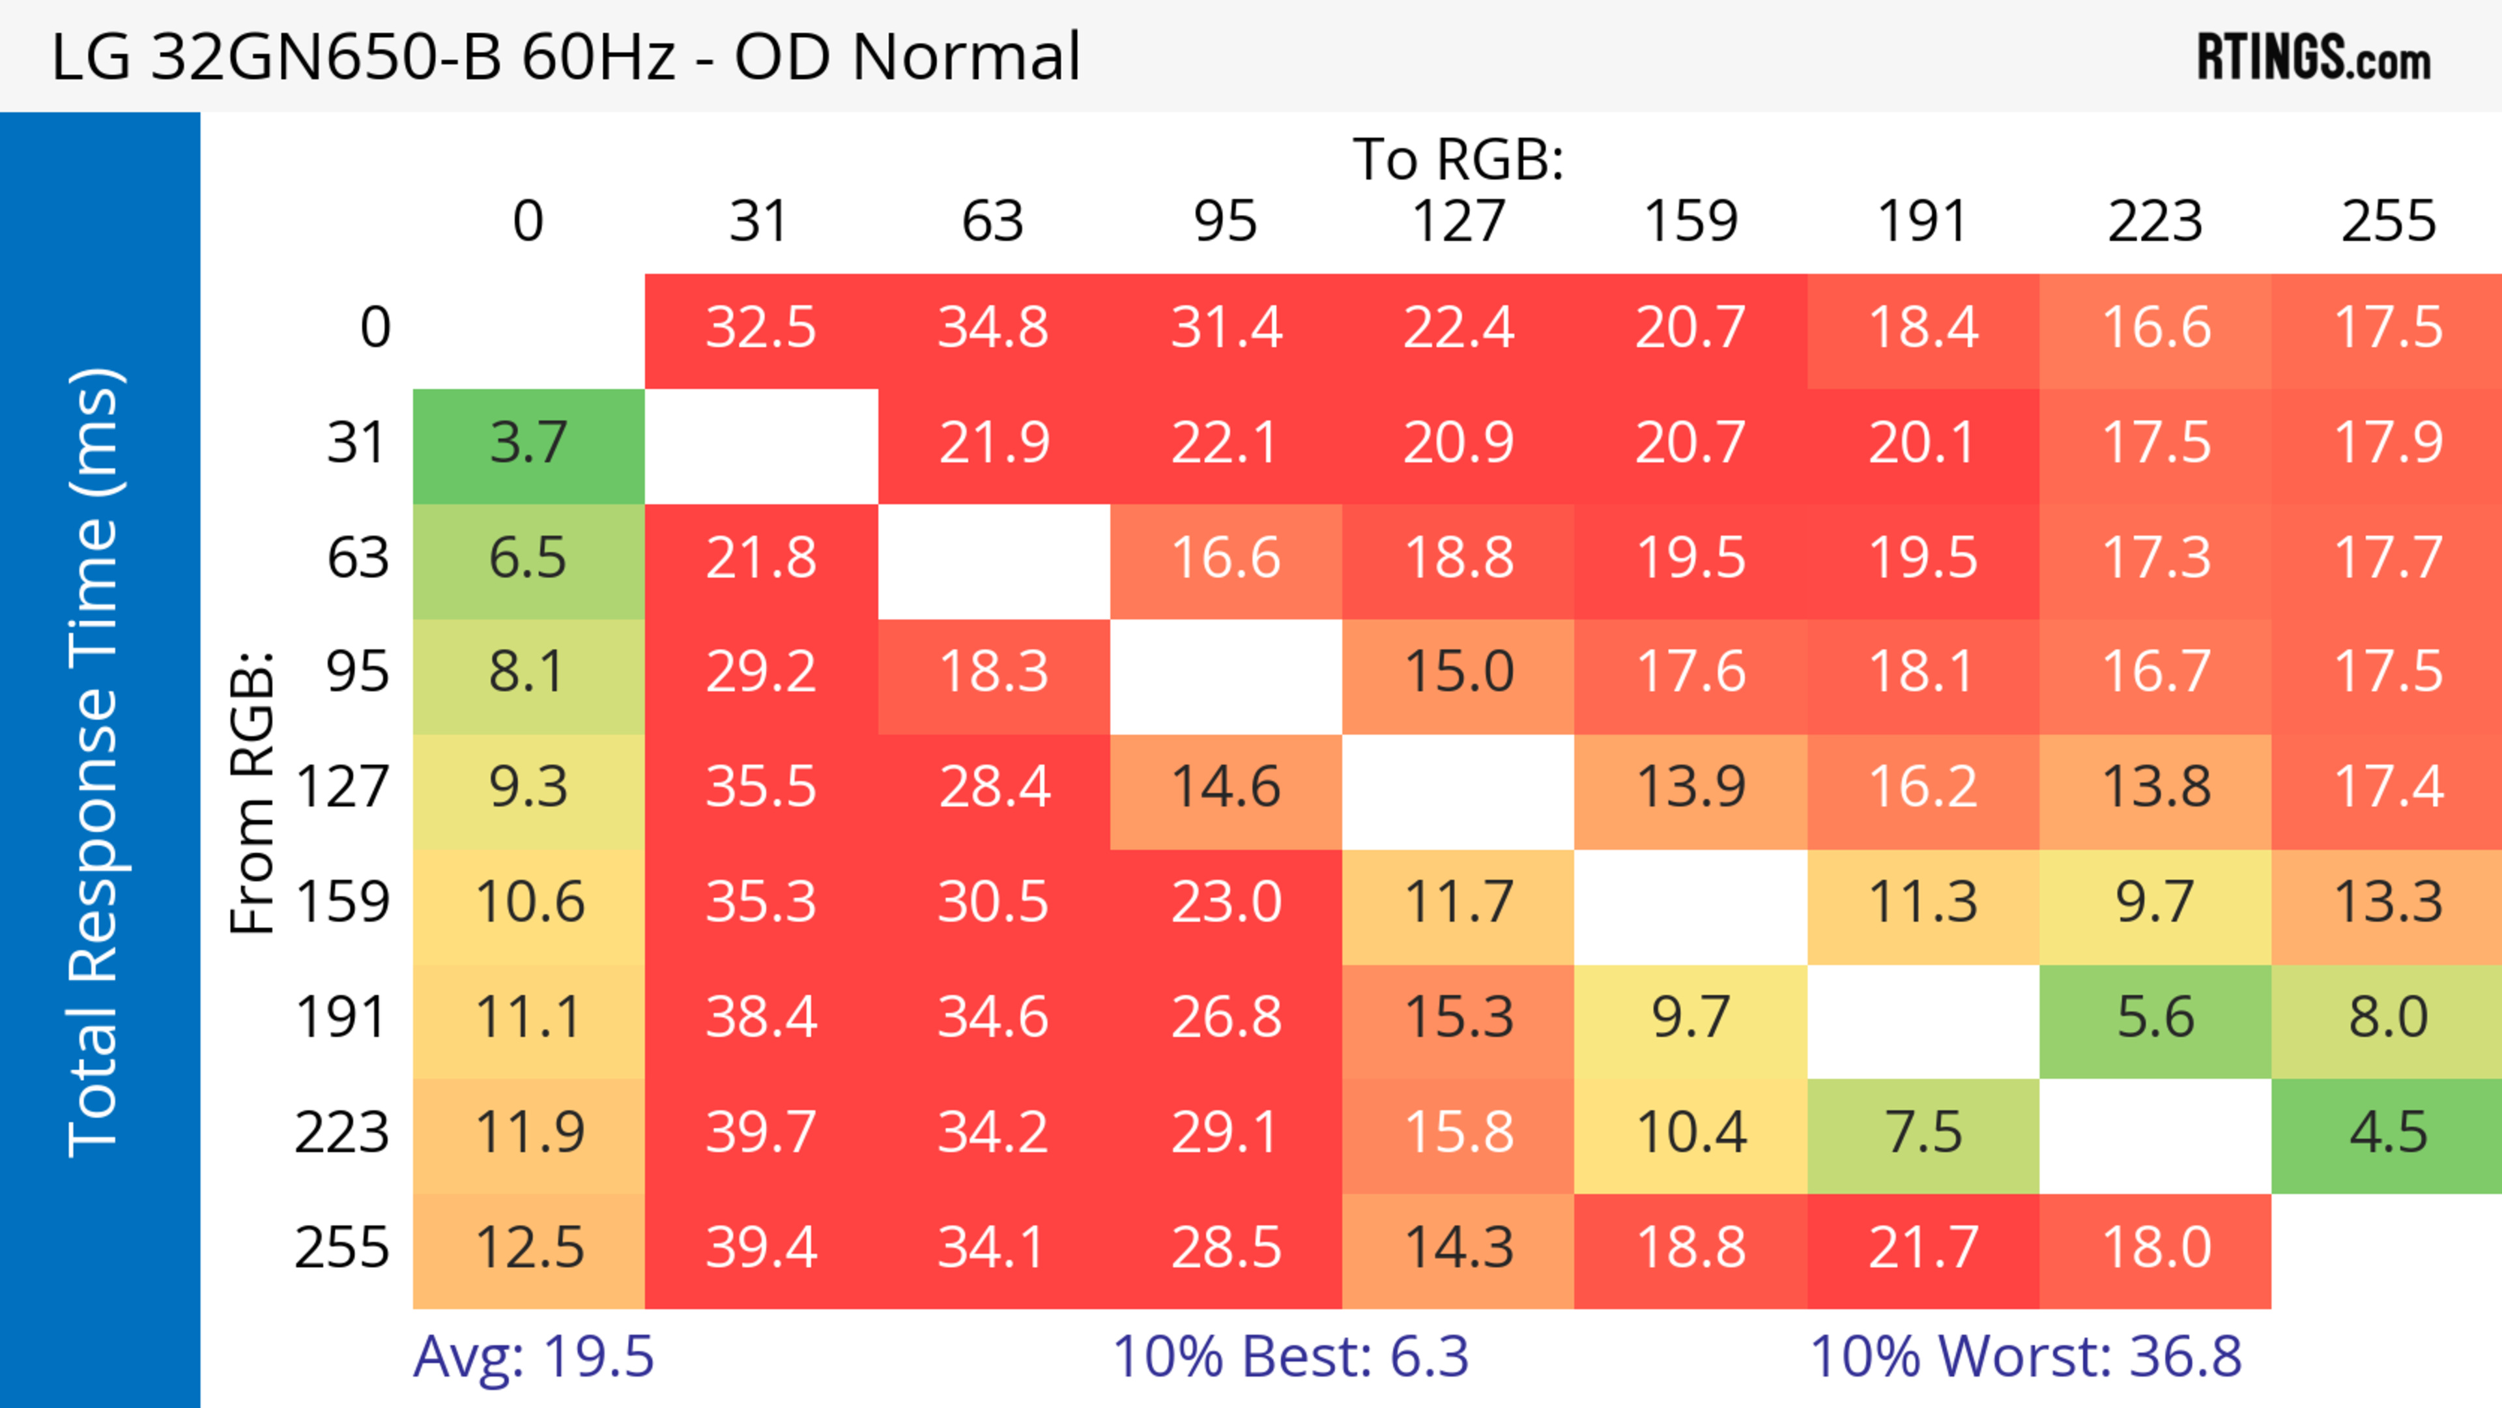2502x1408 pixels.
Task: Click the To RGB: column heading
Action: 1458,159
